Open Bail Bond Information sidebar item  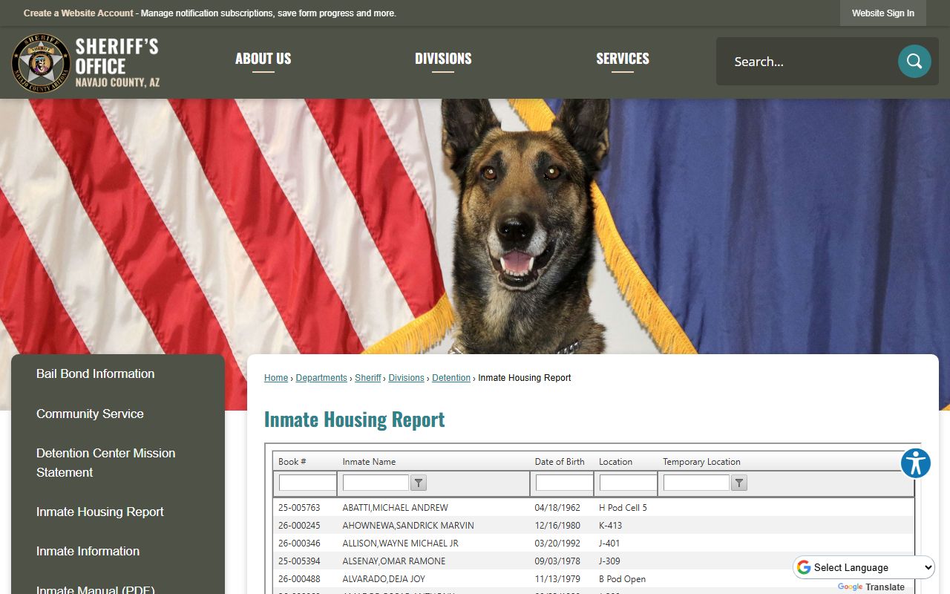(96, 373)
